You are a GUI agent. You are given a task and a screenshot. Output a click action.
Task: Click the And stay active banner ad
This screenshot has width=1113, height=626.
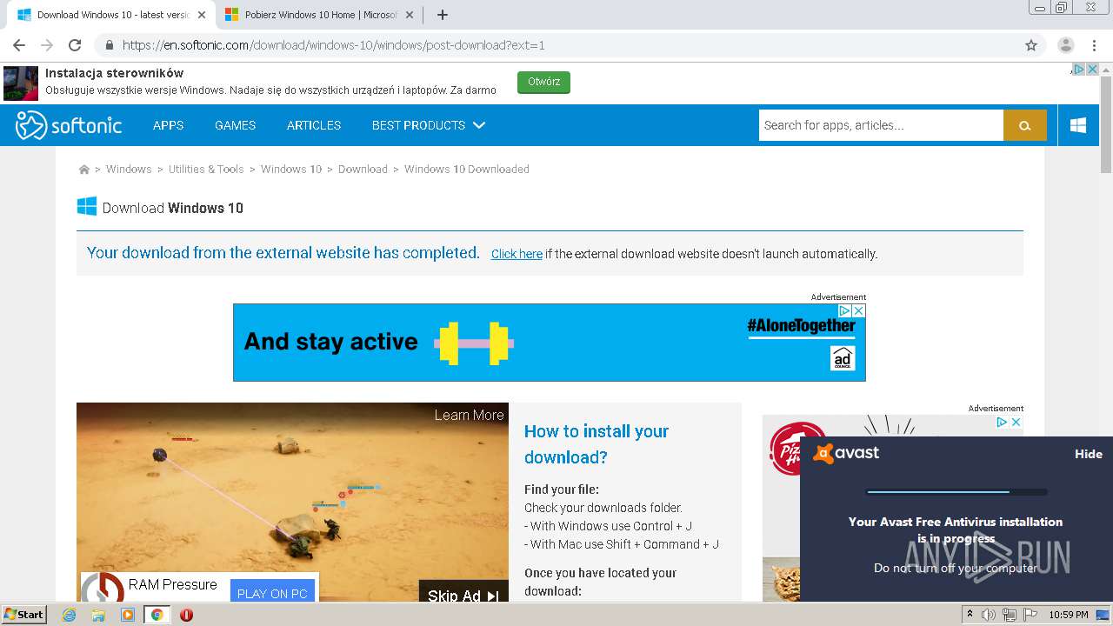click(550, 342)
